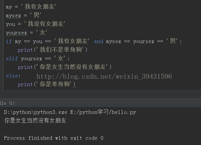
Task: Click the 'Process finished with exit code 0' line
Action: [x=53, y=138]
